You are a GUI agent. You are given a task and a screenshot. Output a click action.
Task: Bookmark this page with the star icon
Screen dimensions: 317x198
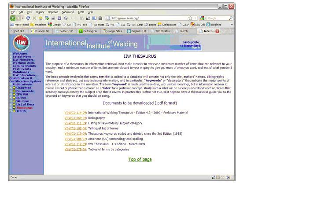point(190,18)
